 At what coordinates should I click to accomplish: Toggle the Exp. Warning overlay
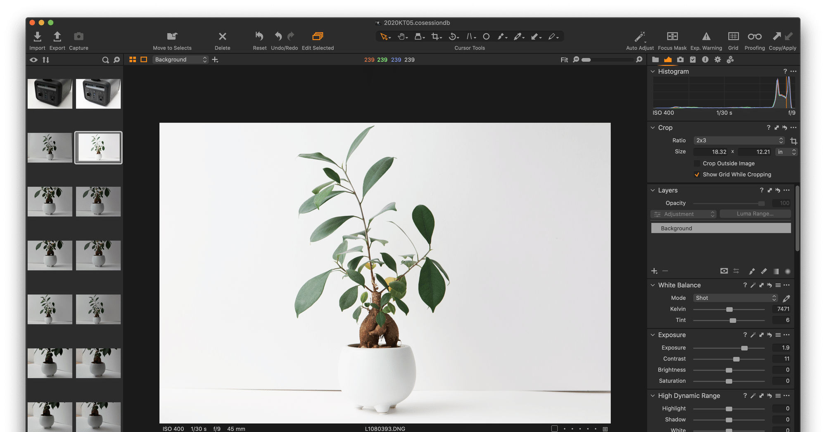click(706, 36)
